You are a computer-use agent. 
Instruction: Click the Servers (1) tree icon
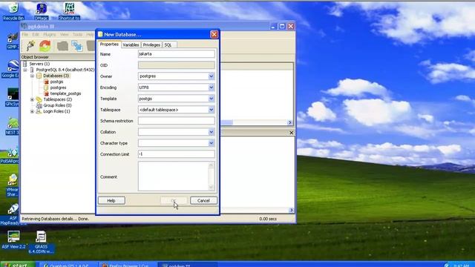[24, 64]
